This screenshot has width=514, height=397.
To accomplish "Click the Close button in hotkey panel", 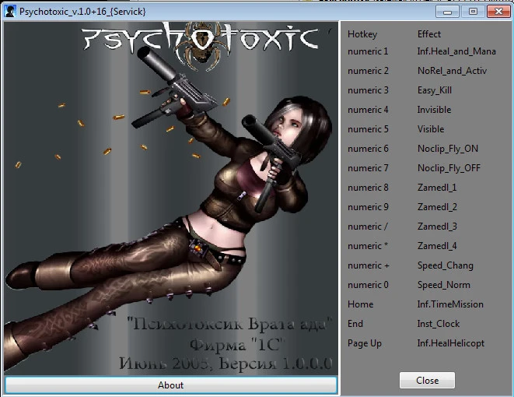I will [x=427, y=381].
